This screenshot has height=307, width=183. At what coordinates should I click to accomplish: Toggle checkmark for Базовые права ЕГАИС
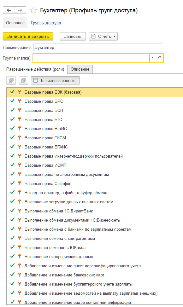[x=12, y=147]
